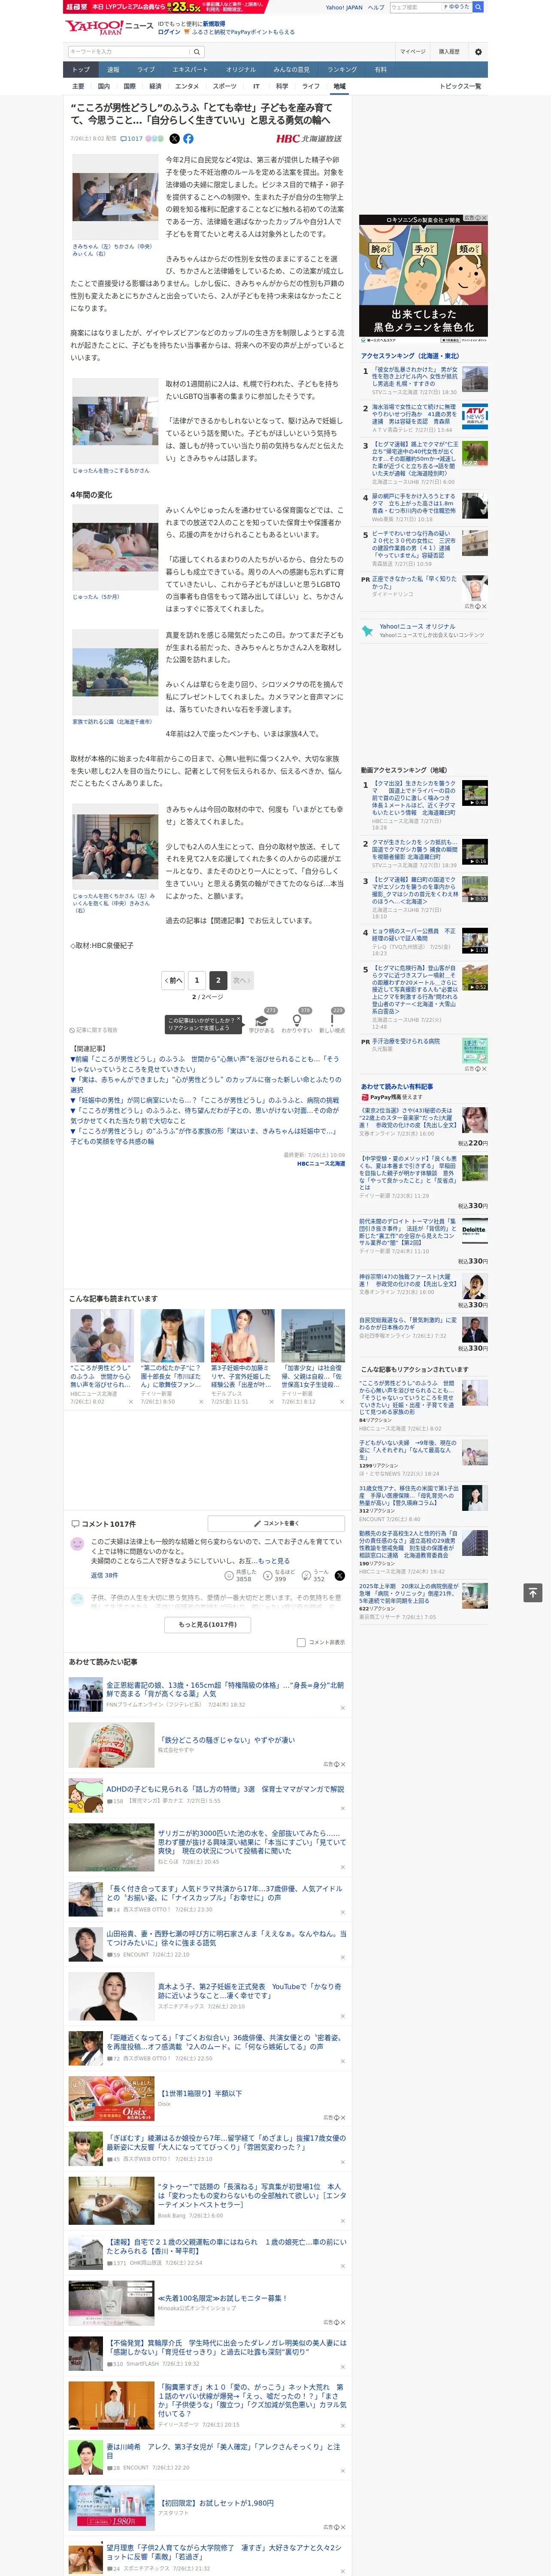Open the オリジナル tab
Viewport: 551px width, 2576px height.
coord(241,70)
